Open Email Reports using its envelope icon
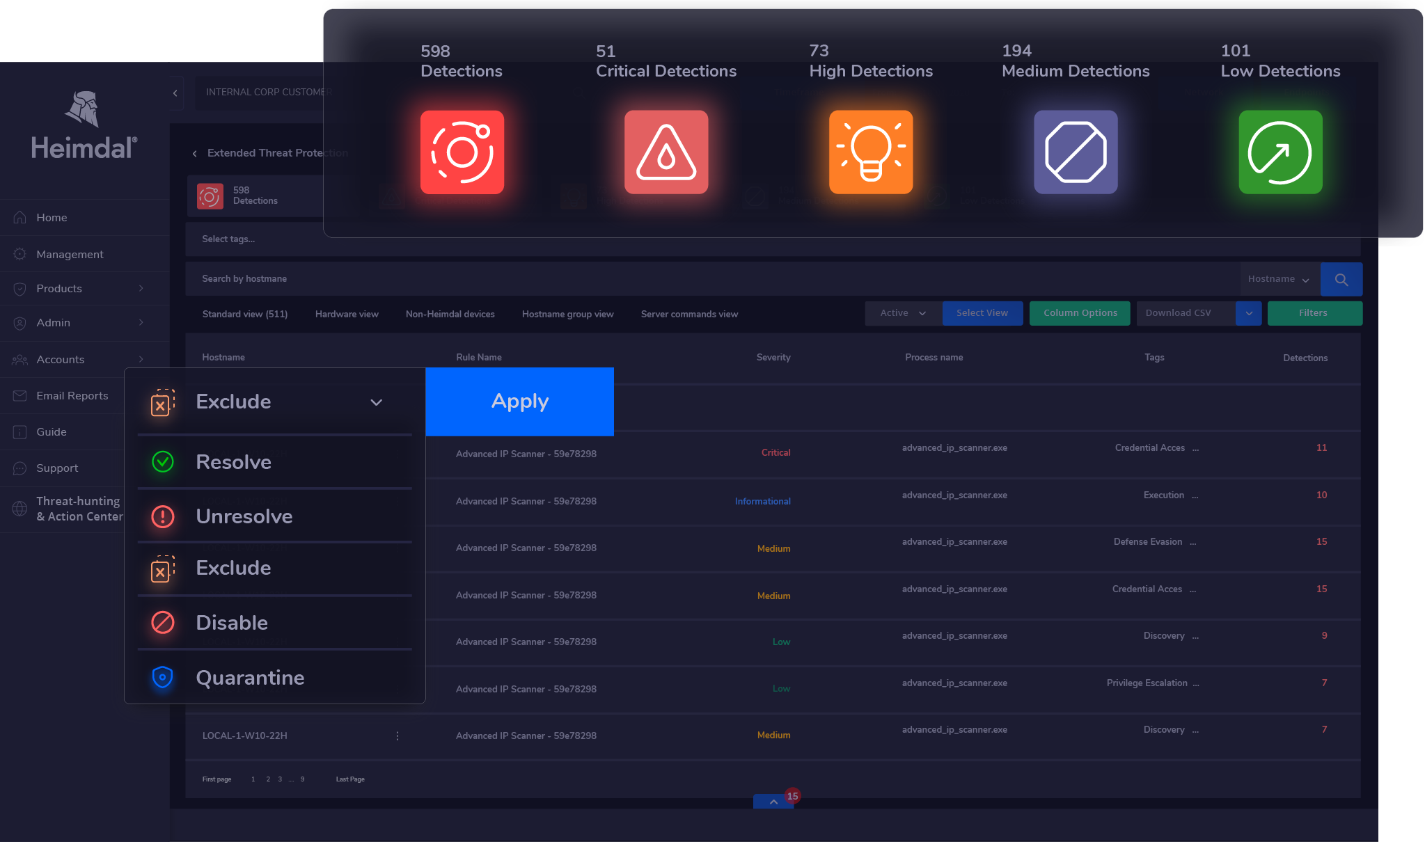 click(x=19, y=395)
